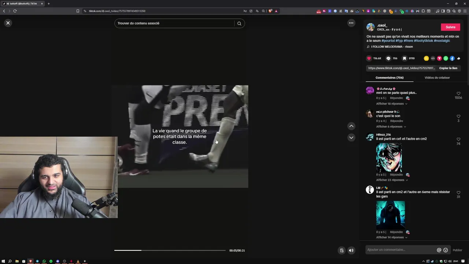
Task: Open a new browser tab
Action: 49,4
